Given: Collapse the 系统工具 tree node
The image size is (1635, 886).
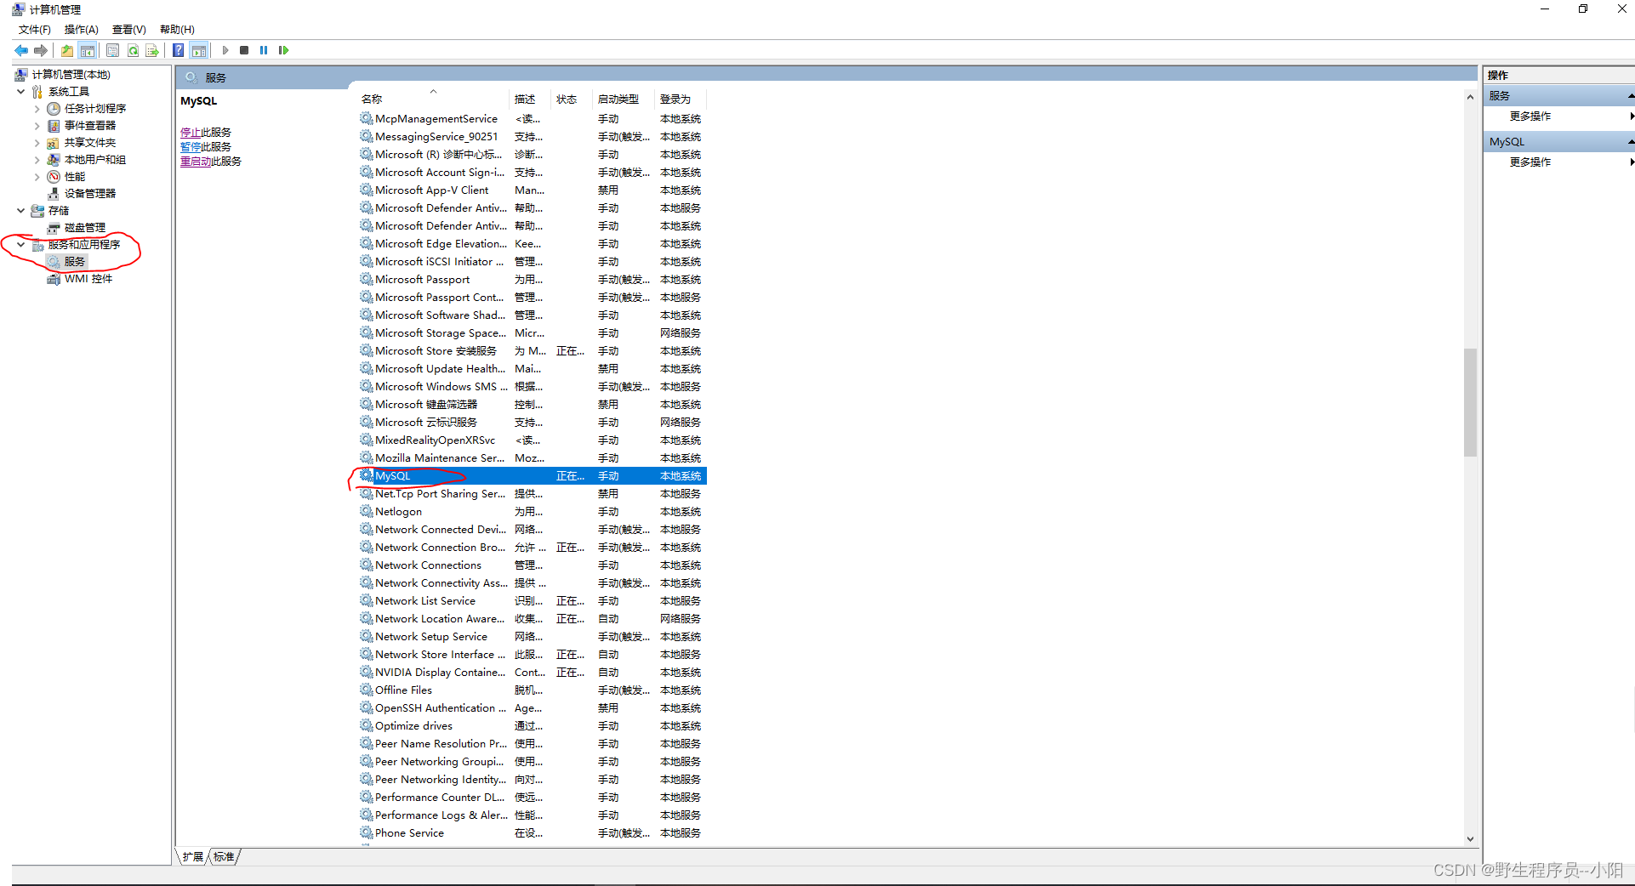Looking at the screenshot, I should [x=20, y=91].
